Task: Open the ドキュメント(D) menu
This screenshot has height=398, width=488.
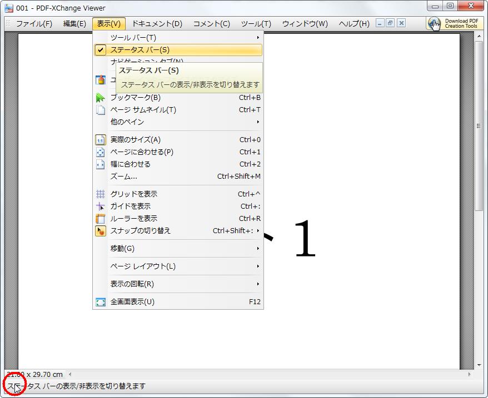Action: point(157,24)
